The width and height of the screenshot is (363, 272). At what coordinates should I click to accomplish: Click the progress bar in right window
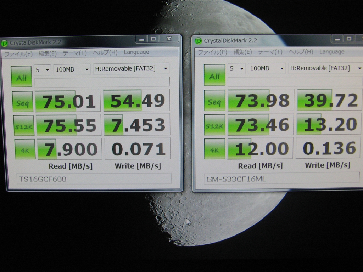(295, 81)
